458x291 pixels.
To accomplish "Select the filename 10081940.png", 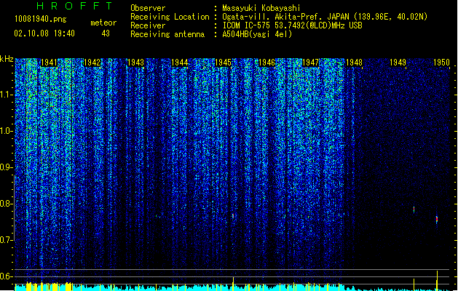I will tap(41, 19).
